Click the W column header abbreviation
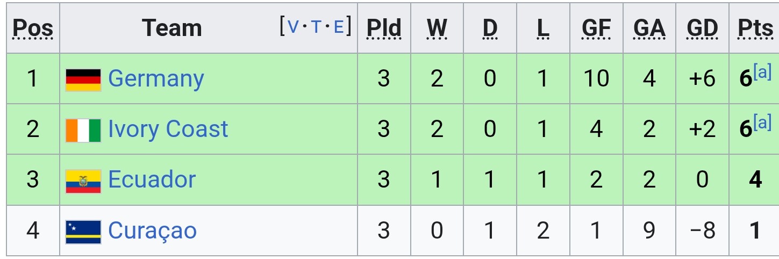 [437, 28]
